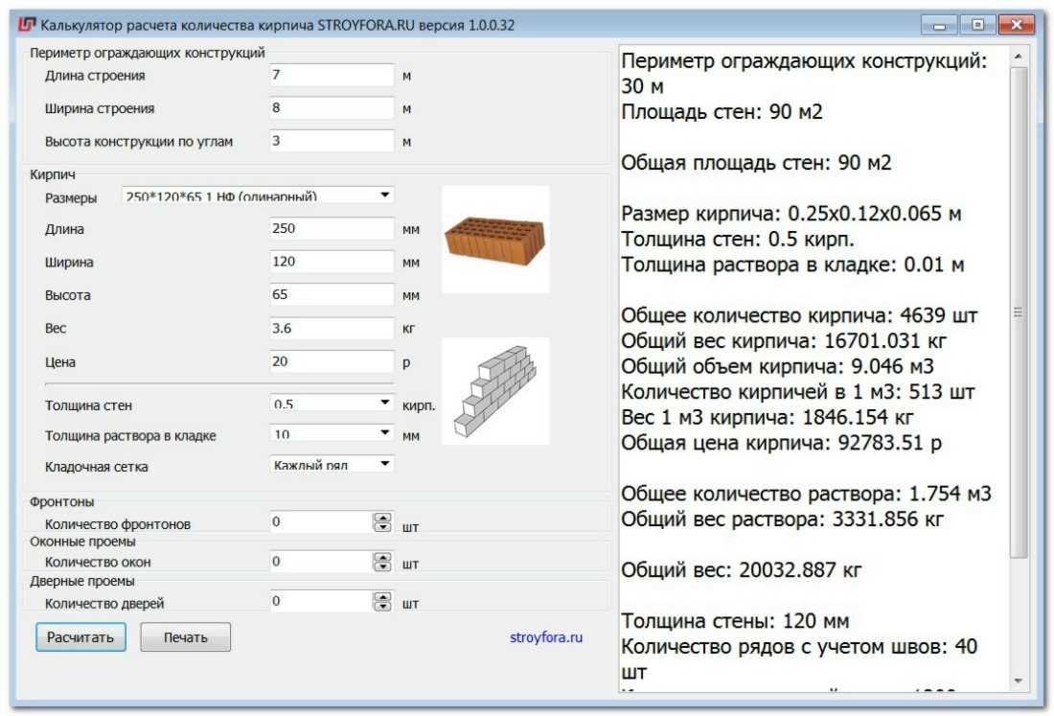Viewport: 1054px width, 716px height.
Task: Click the building width field showing 8
Action: [x=332, y=107]
